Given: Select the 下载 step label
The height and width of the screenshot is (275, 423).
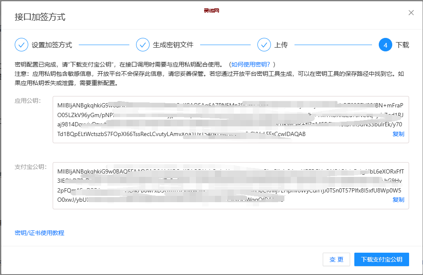Looking at the screenshot, I should pyautogui.click(x=402, y=45).
